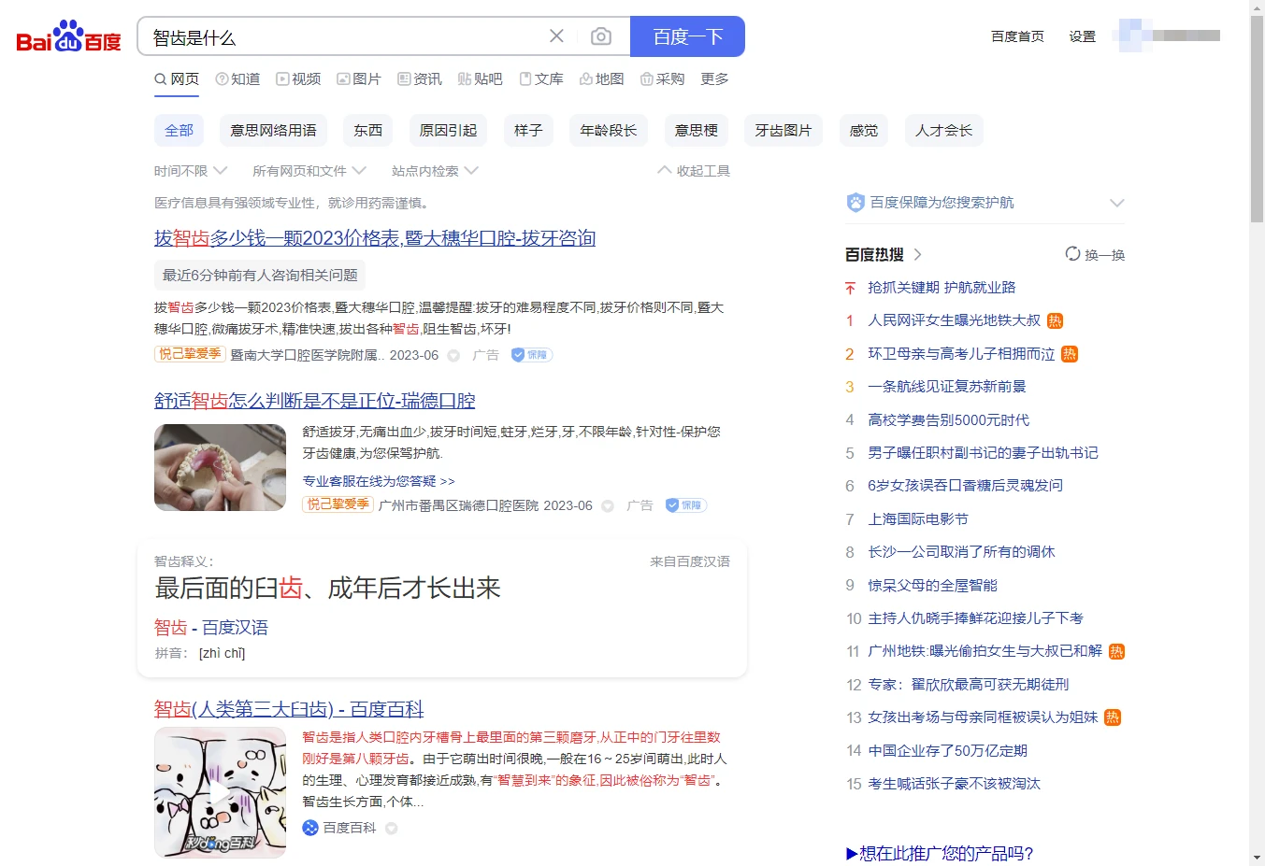Select the 全部 filter chip
Viewport: 1265px width, 866px height.
(179, 131)
